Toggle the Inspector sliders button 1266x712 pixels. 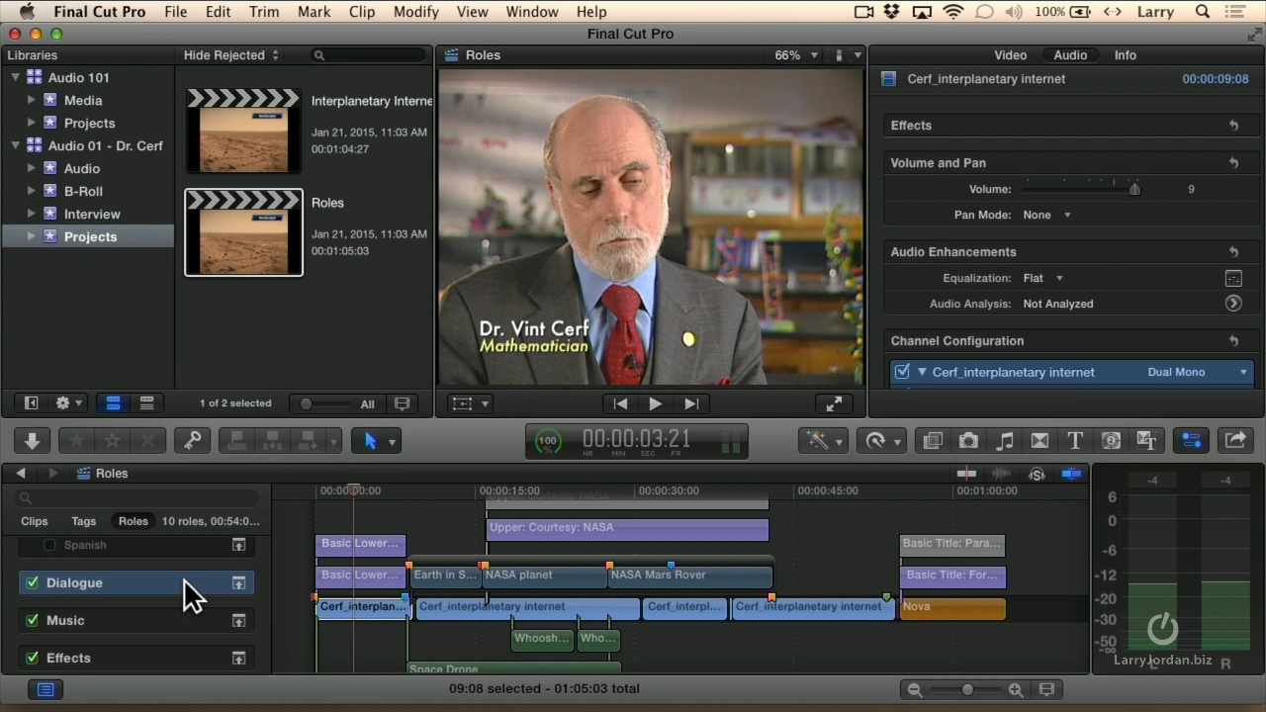[1192, 441]
